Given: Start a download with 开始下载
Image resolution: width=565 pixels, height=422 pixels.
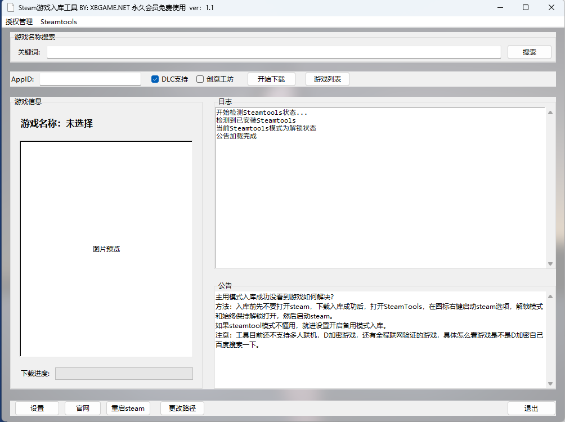Looking at the screenshot, I should [x=271, y=79].
